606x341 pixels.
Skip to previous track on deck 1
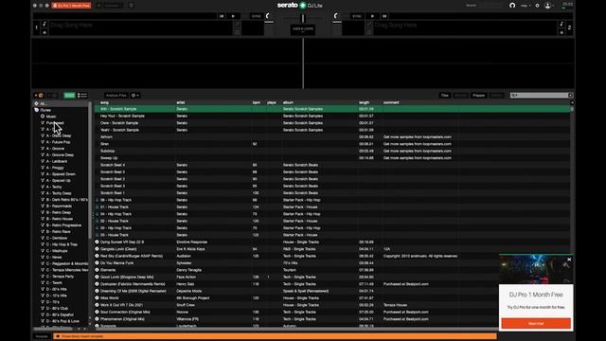(222, 16)
